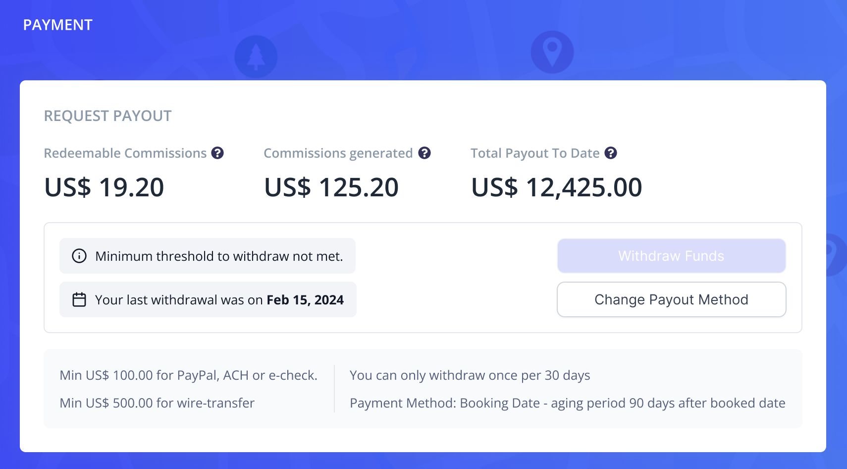Click the minimum threshold not met notice
The width and height of the screenshot is (847, 469).
208,256
